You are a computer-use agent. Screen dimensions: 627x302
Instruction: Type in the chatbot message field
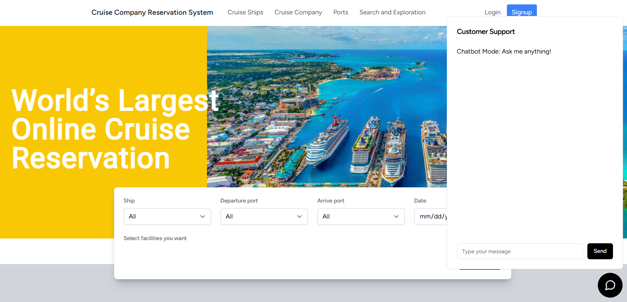[520, 251]
